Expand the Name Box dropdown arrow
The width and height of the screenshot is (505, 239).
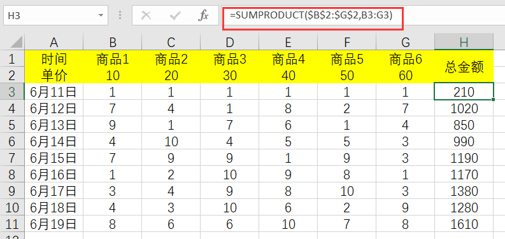(x=101, y=15)
